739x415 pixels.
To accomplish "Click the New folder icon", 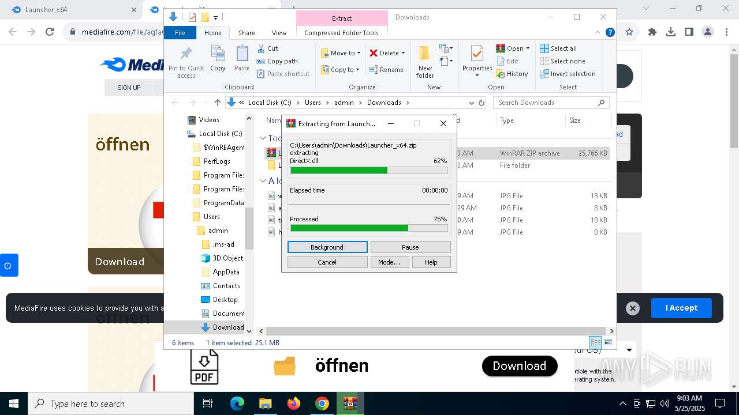I will tap(425, 62).
